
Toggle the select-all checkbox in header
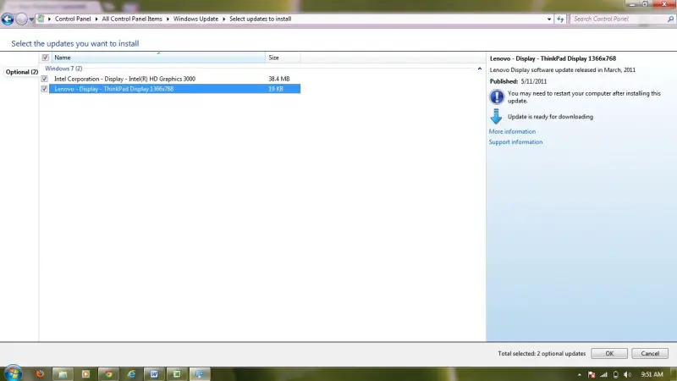coord(46,58)
